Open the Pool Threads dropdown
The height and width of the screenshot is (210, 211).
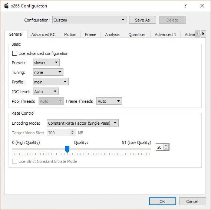click(51, 101)
